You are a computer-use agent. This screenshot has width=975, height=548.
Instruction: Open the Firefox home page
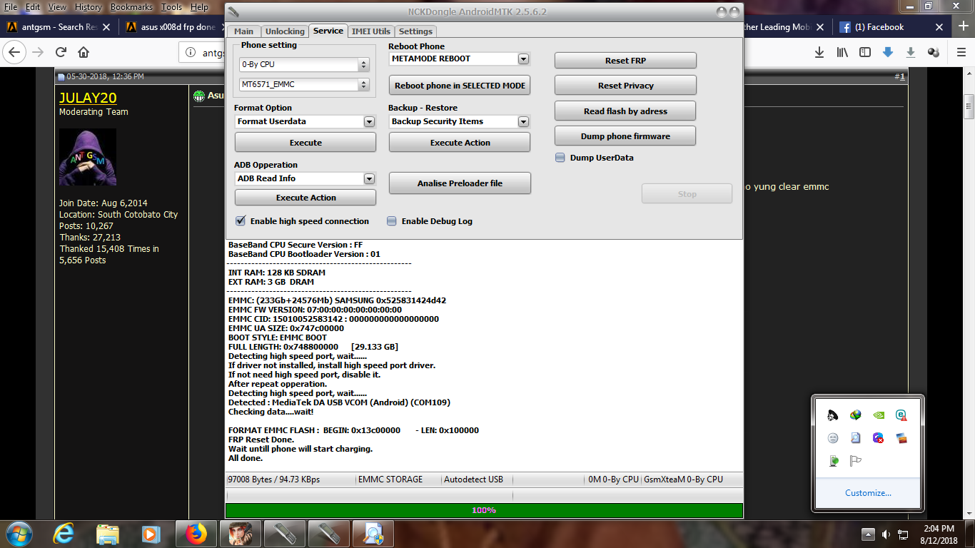coord(84,52)
